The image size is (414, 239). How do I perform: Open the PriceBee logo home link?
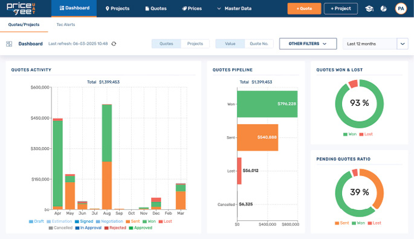point(21,8)
